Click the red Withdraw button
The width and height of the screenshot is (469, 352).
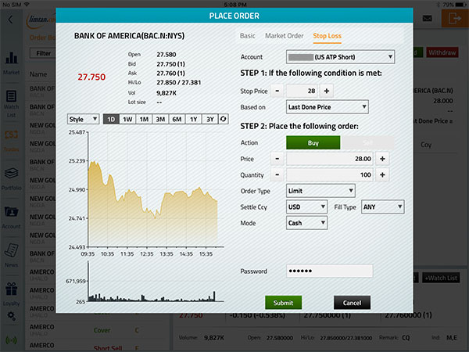[442, 52]
